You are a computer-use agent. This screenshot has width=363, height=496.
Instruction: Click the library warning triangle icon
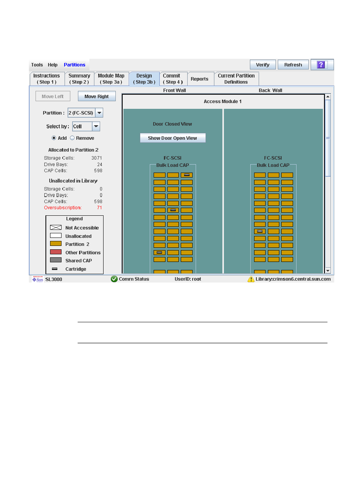[251, 279]
